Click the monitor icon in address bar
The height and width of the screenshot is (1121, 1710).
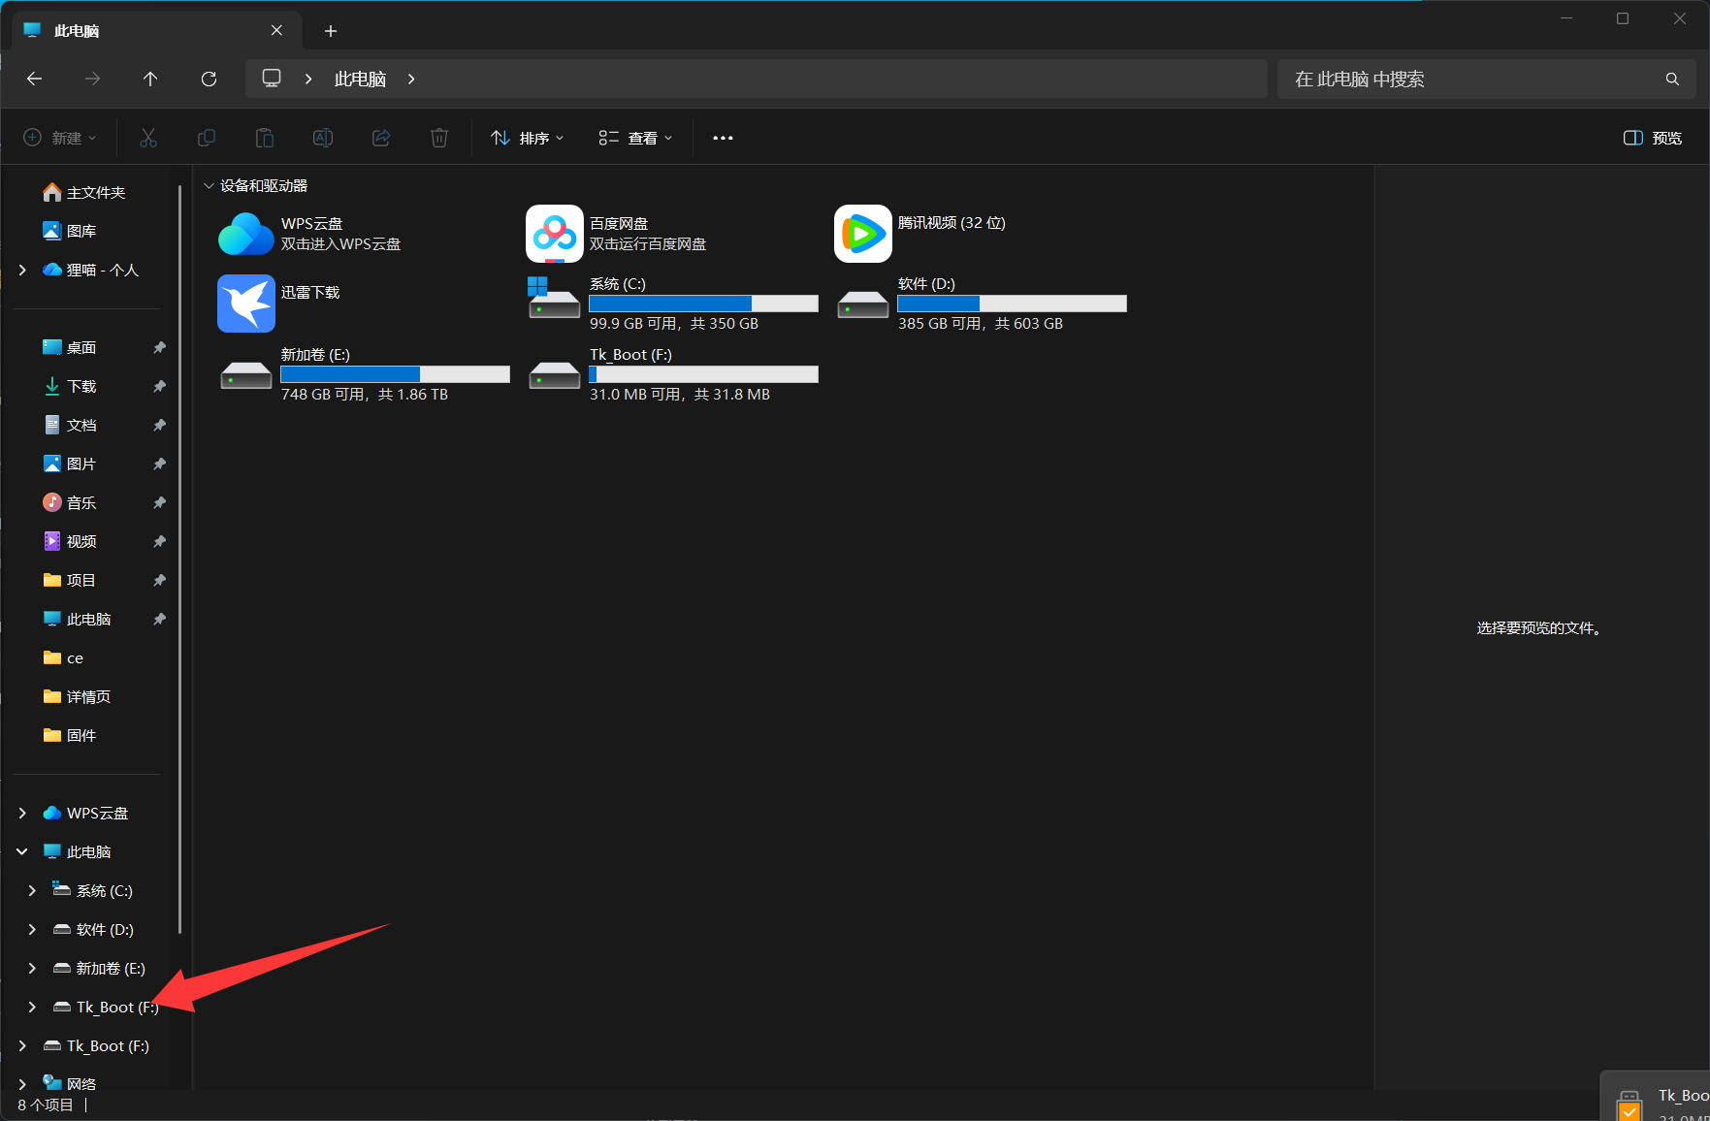point(272,79)
